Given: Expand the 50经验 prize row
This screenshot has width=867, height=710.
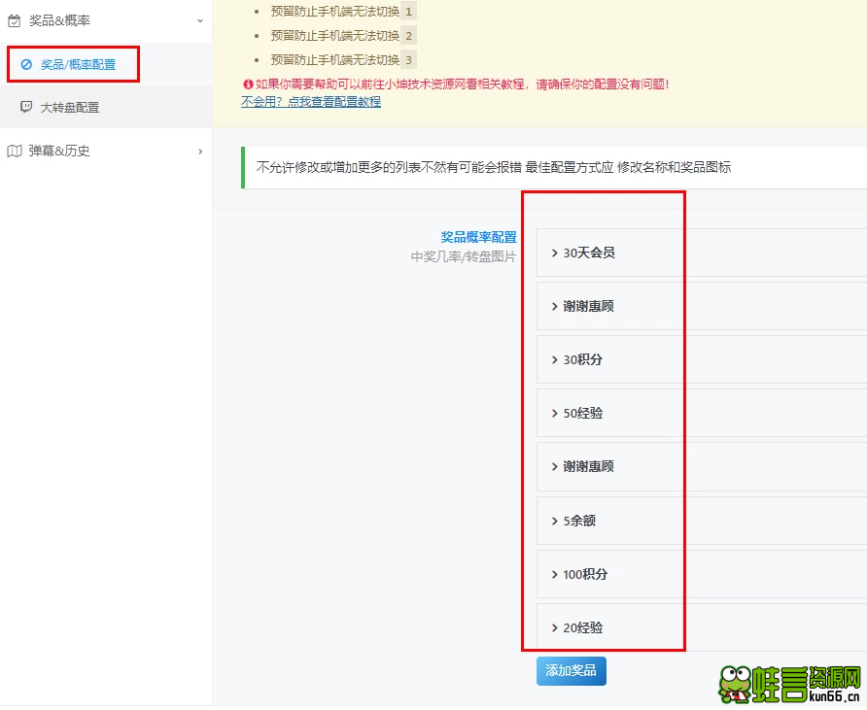Looking at the screenshot, I should (x=701, y=414).
